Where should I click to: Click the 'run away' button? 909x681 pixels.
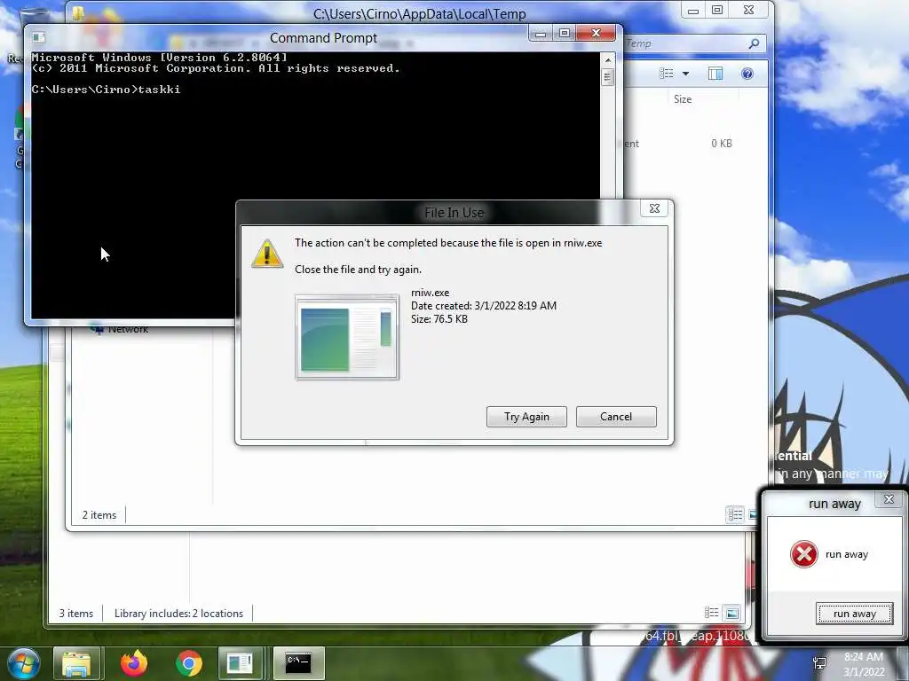pos(855,614)
